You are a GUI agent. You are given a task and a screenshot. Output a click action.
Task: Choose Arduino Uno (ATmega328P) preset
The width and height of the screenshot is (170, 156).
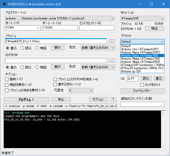[142, 49]
